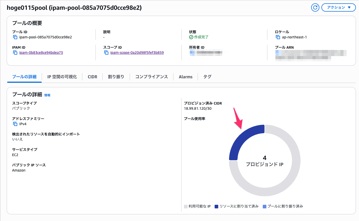Viewport: 359px width, 221px height.
Task: Copy the プール ID value icon
Action: pos(15,37)
